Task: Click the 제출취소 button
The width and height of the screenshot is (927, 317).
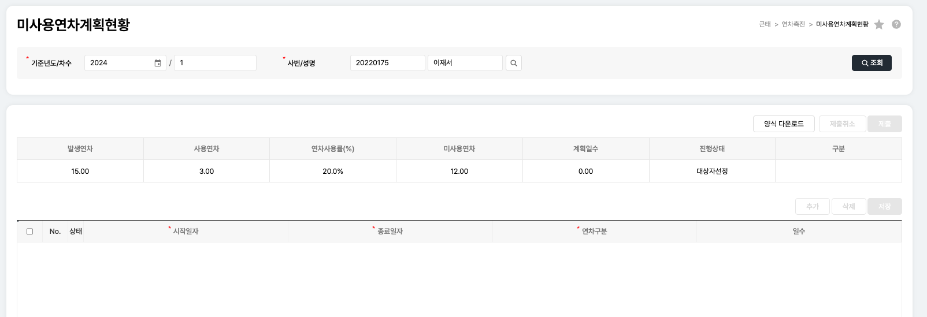Action: [x=842, y=124]
